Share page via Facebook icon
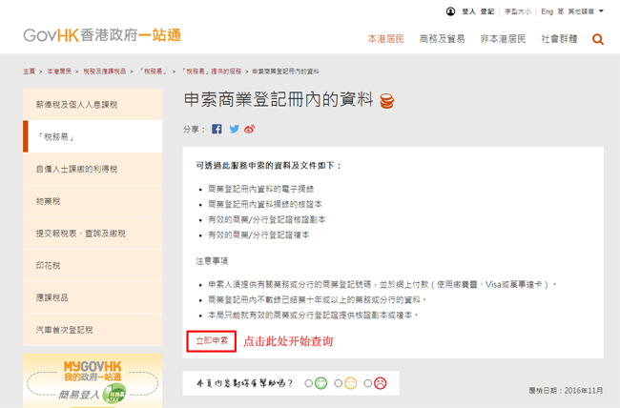620x408 pixels. pyautogui.click(x=217, y=129)
